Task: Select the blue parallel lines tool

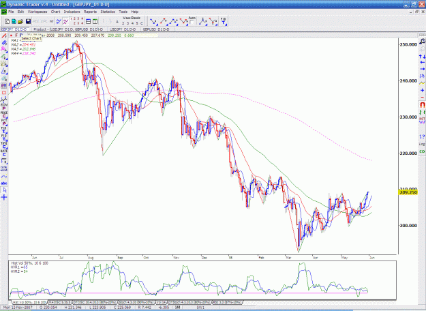Action: [x=4, y=43]
